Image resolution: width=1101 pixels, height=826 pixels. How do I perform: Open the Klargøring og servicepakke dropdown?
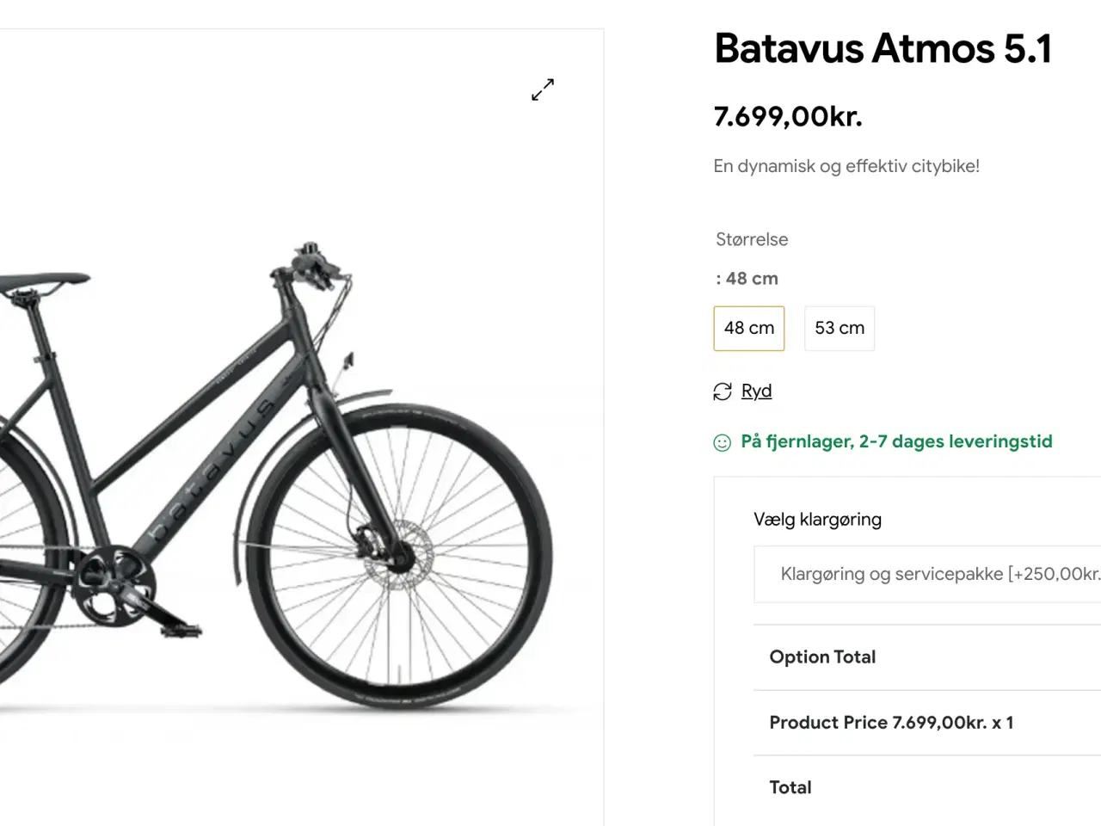(x=929, y=574)
